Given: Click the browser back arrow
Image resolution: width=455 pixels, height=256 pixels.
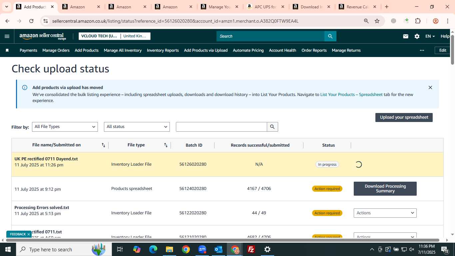Looking at the screenshot, I should click(x=7, y=21).
